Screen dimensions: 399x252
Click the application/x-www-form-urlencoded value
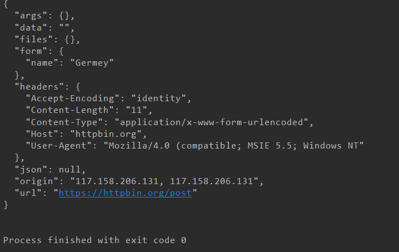click(x=212, y=122)
